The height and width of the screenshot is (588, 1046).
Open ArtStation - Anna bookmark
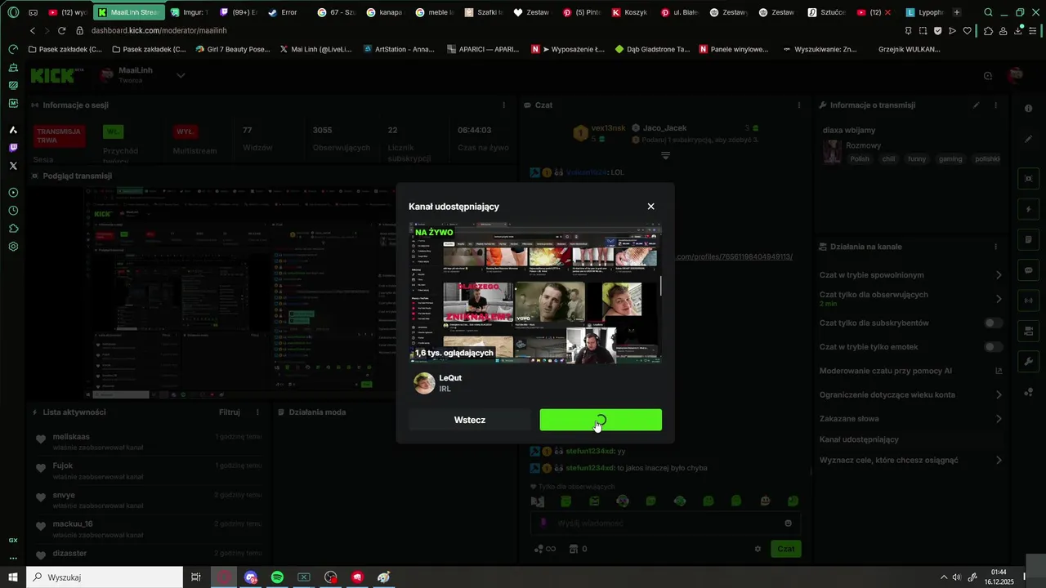pyautogui.click(x=399, y=49)
